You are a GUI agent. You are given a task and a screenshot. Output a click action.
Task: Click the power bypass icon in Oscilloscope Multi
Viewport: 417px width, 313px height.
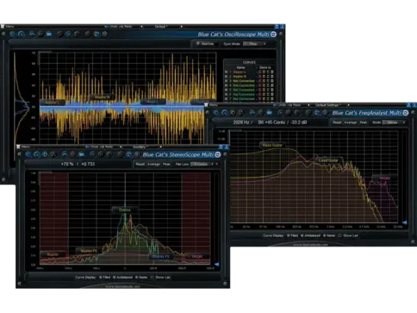pyautogui.click(x=13, y=34)
